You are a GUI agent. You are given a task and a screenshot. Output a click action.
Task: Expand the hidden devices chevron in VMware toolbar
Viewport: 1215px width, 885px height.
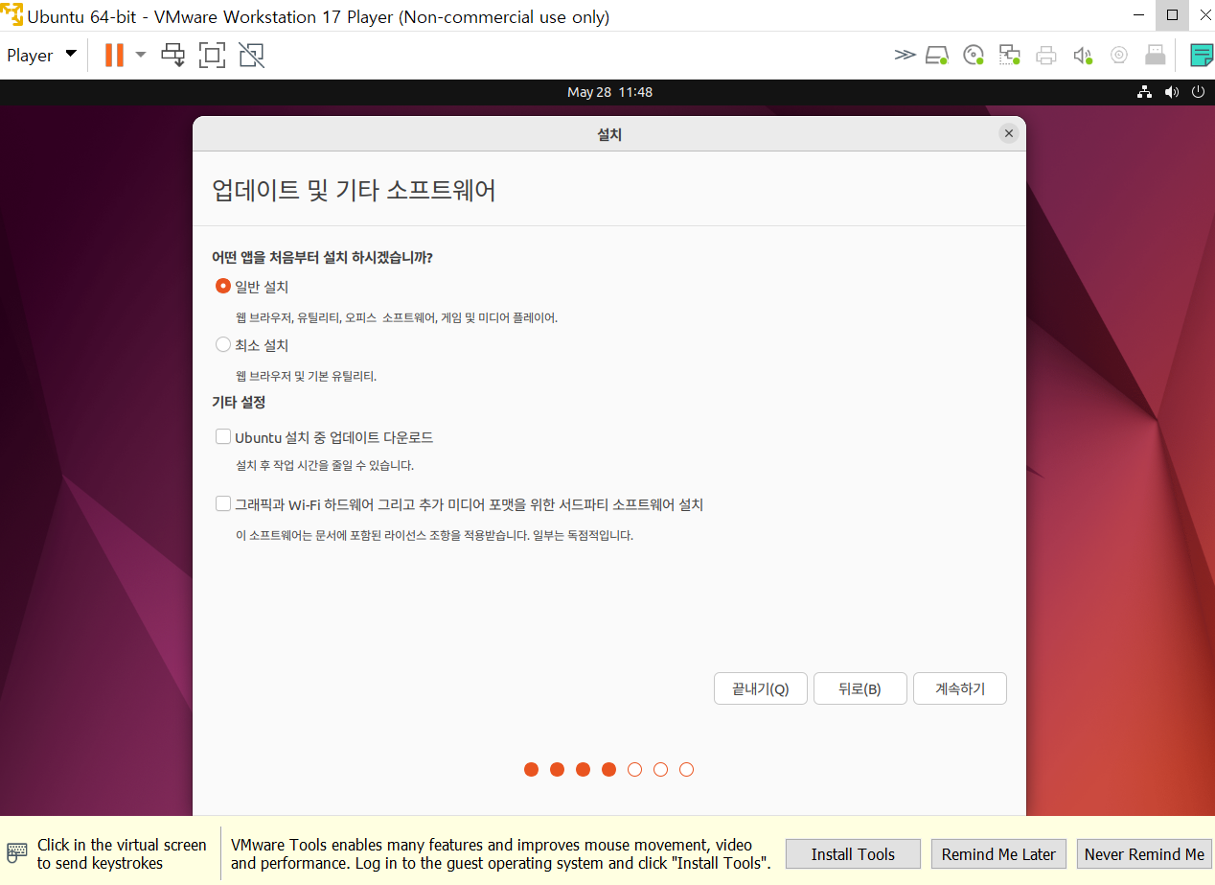[x=905, y=55]
